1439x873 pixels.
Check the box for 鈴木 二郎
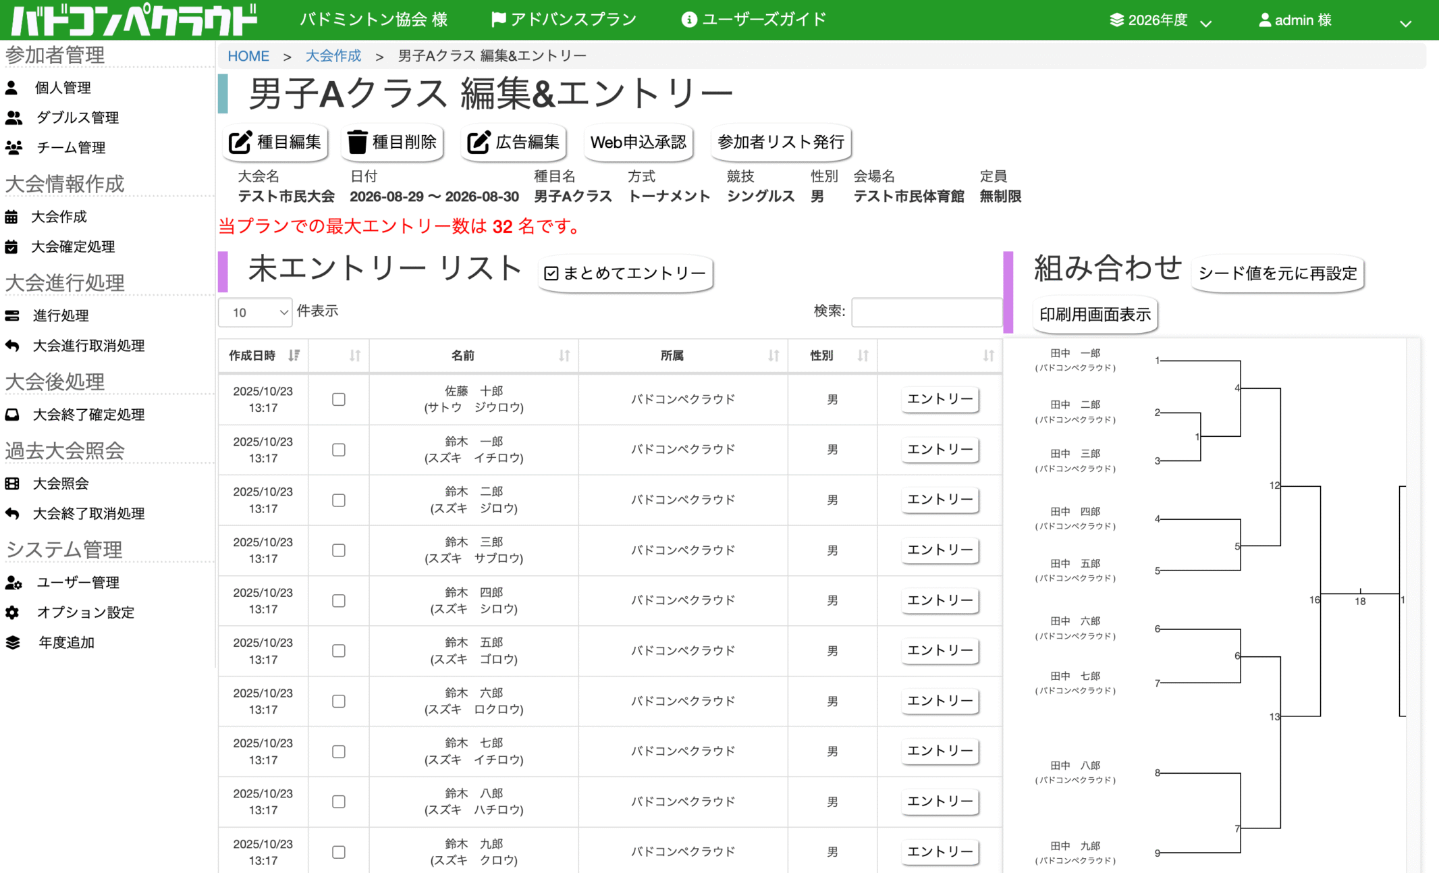(x=339, y=500)
